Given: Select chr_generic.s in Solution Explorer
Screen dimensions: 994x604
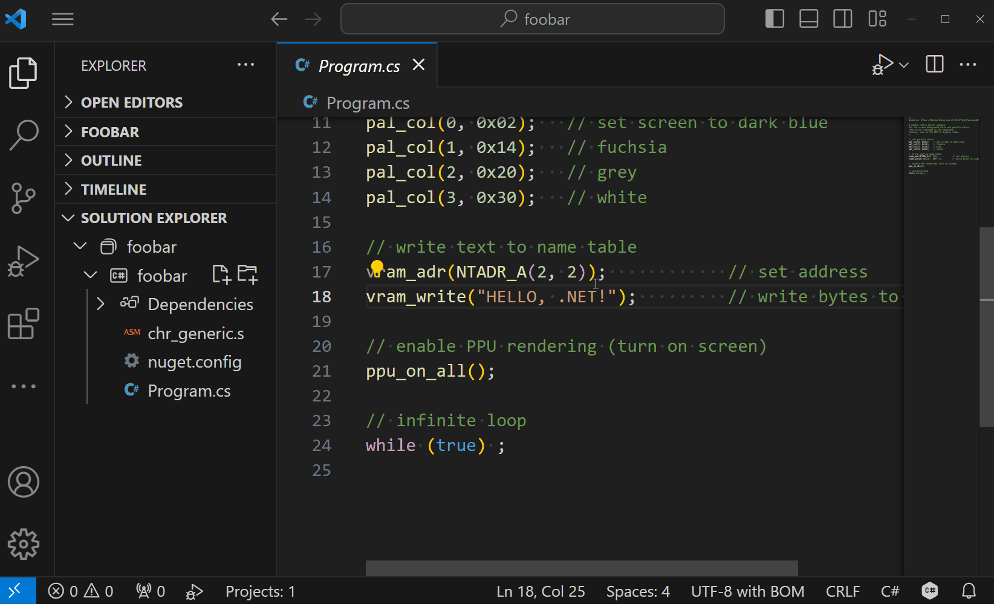Looking at the screenshot, I should [196, 333].
